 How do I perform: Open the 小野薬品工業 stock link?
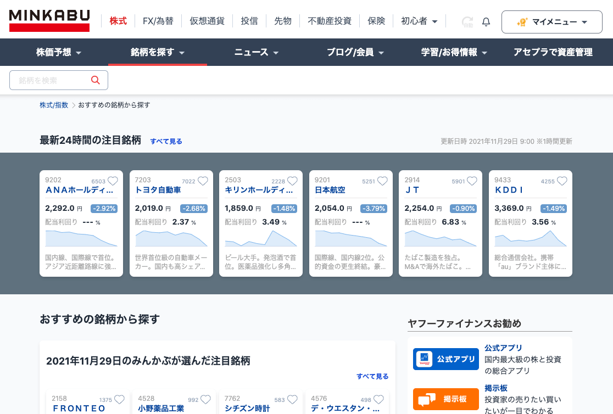pos(161,408)
